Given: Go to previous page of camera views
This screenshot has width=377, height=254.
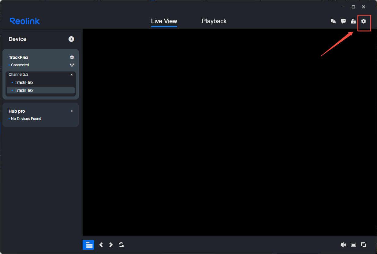Looking at the screenshot, I should 101,245.
